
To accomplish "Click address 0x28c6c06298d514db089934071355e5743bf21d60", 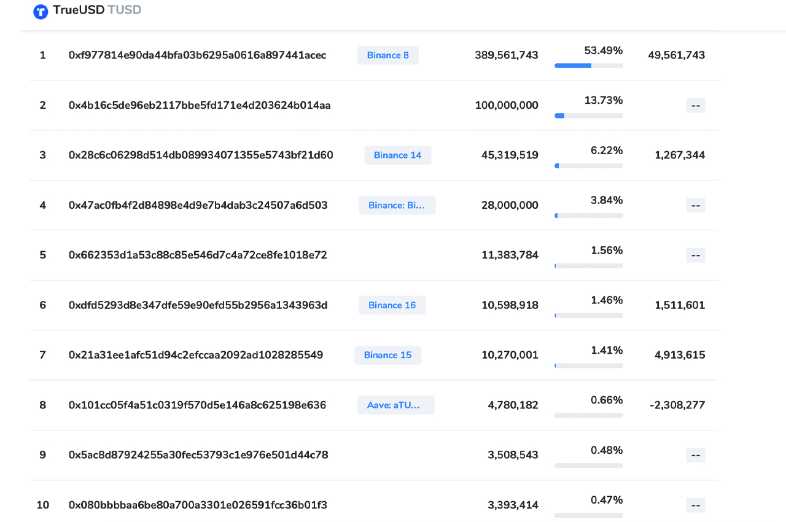I will click(x=201, y=155).
